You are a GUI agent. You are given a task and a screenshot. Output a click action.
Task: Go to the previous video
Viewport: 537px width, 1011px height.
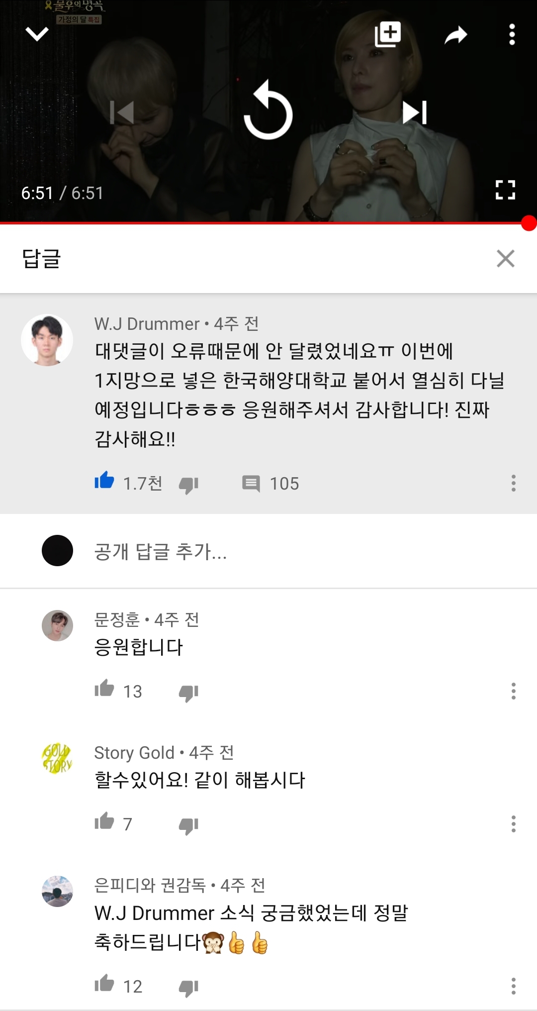(122, 112)
